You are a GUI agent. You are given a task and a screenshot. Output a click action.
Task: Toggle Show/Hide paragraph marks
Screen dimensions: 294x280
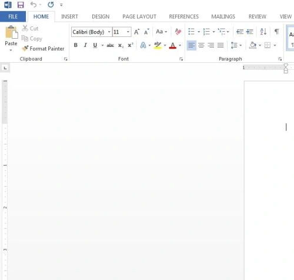tap(276, 31)
